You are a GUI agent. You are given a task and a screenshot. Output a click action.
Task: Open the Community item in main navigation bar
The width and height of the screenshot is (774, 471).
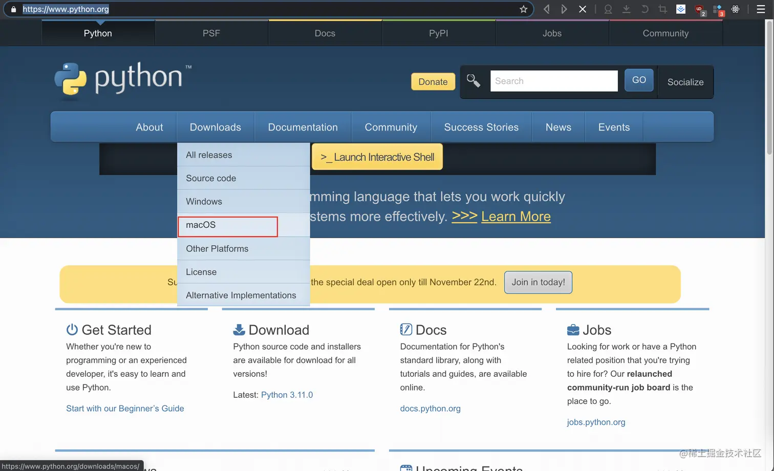tap(391, 127)
